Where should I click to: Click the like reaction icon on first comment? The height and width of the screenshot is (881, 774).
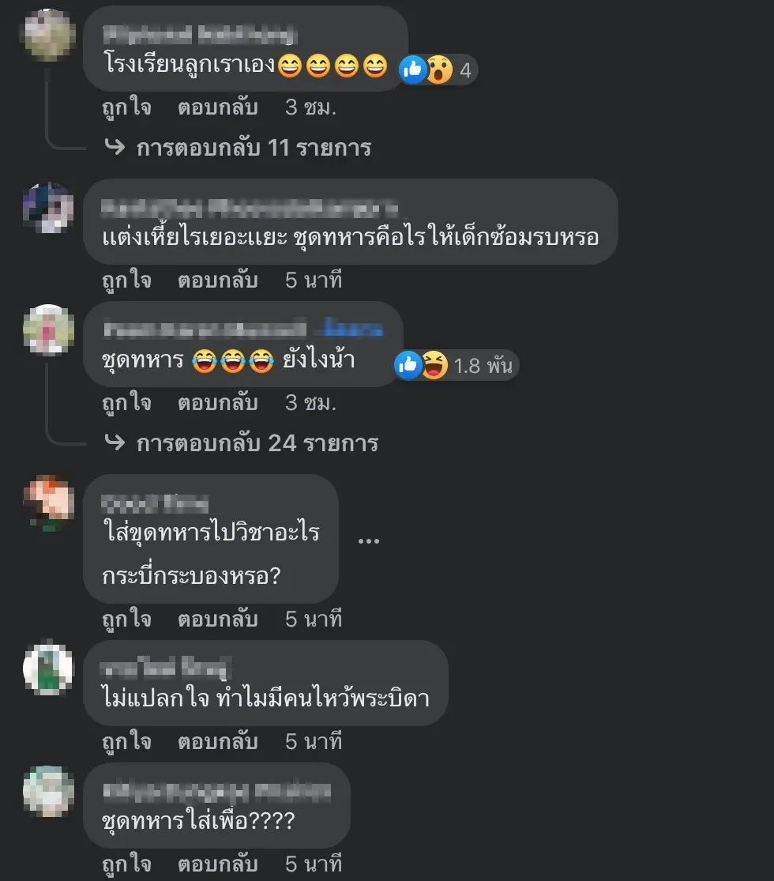[x=412, y=70]
